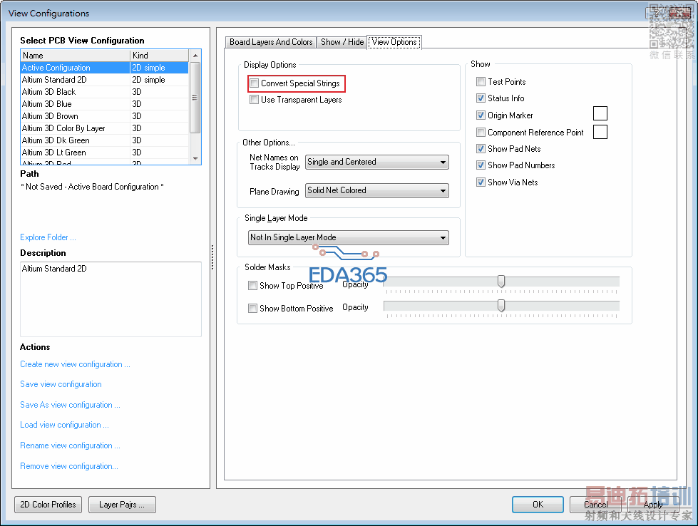The height and width of the screenshot is (526, 698).
Task: Select Altium 3D Blue configuration
Action: [105, 103]
